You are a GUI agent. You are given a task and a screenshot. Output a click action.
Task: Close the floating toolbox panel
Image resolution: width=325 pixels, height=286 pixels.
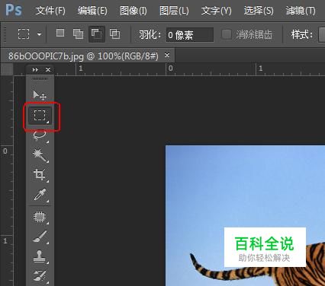[x=48, y=69]
